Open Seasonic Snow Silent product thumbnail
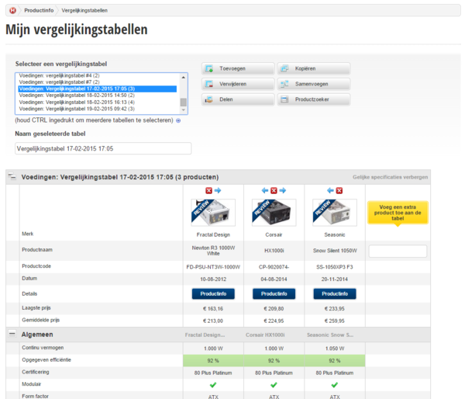465x399 pixels. [335, 213]
